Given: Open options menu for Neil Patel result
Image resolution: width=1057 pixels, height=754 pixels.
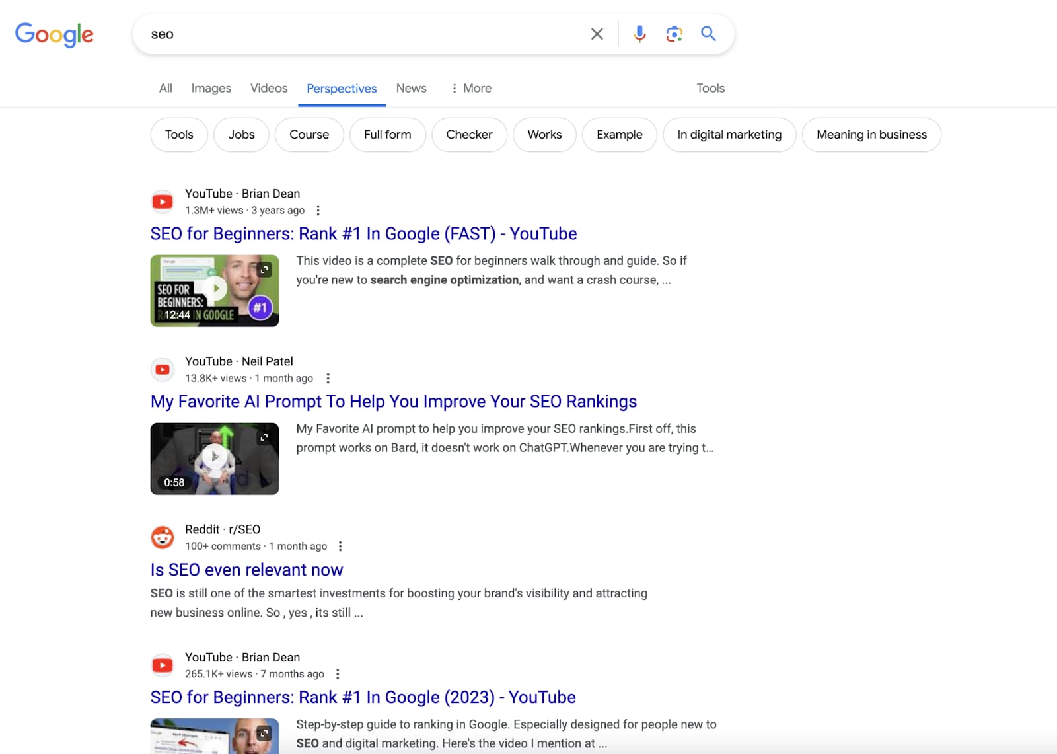Looking at the screenshot, I should 328,378.
